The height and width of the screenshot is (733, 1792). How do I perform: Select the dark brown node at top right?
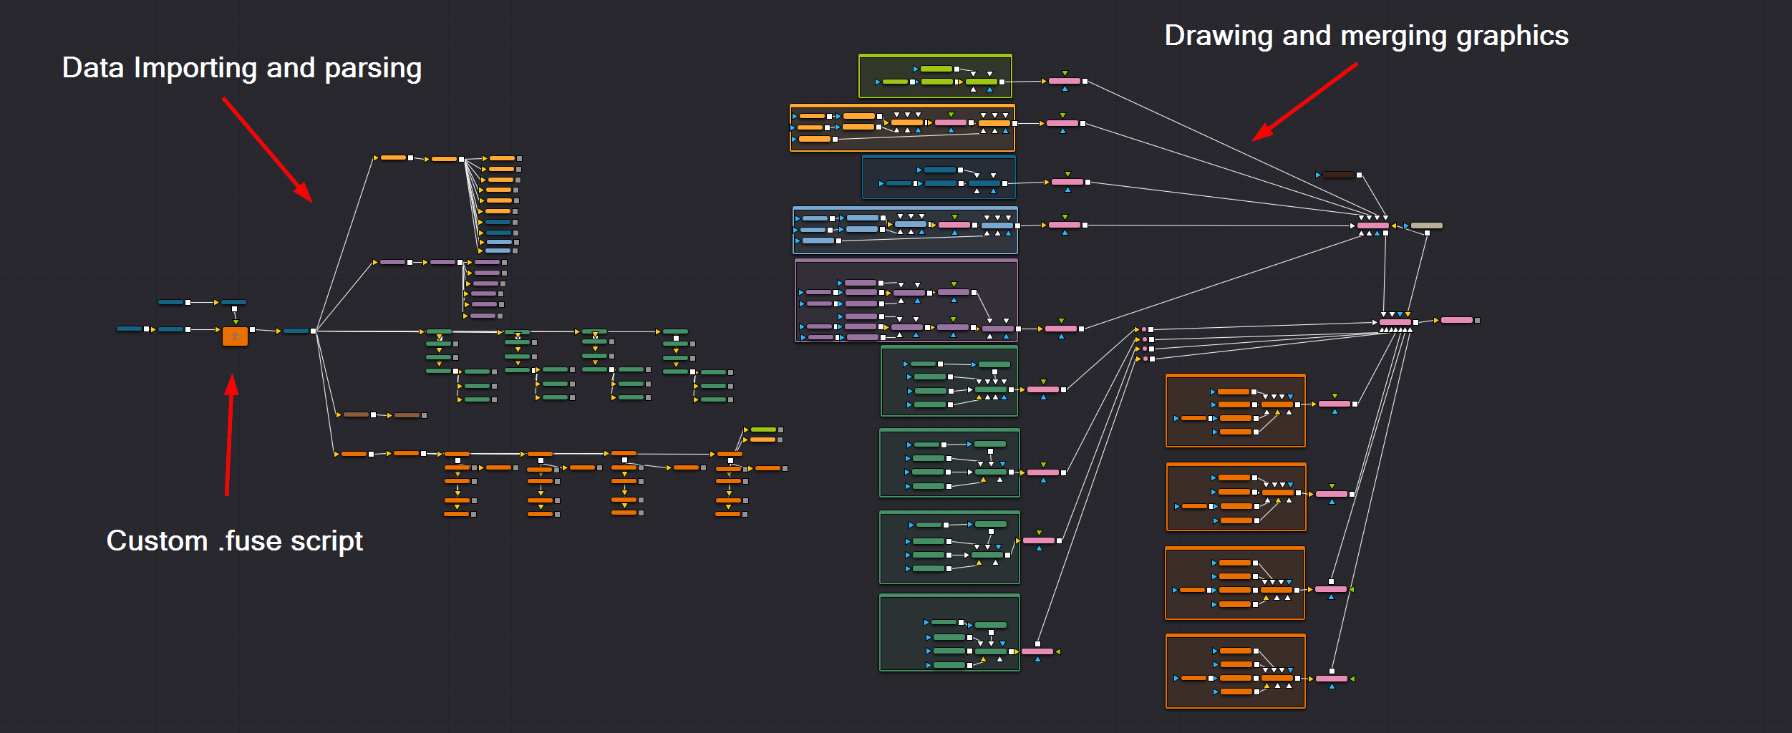(1338, 175)
